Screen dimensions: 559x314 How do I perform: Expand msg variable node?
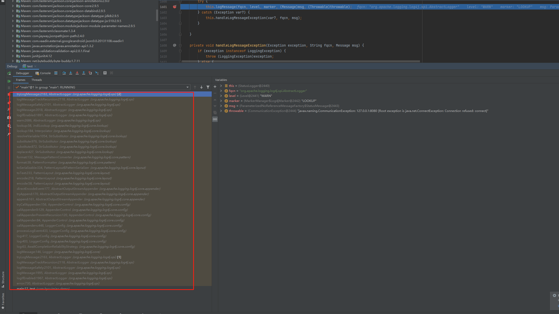(x=221, y=106)
